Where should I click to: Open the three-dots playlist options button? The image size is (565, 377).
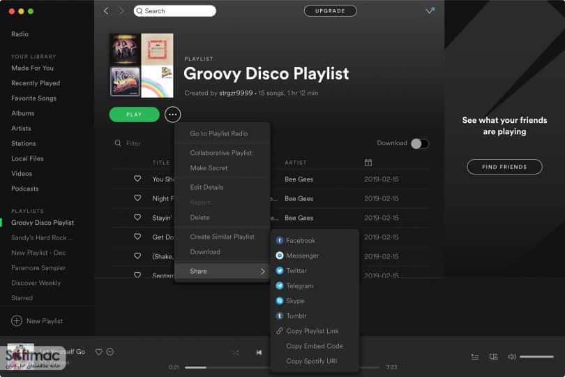click(172, 114)
